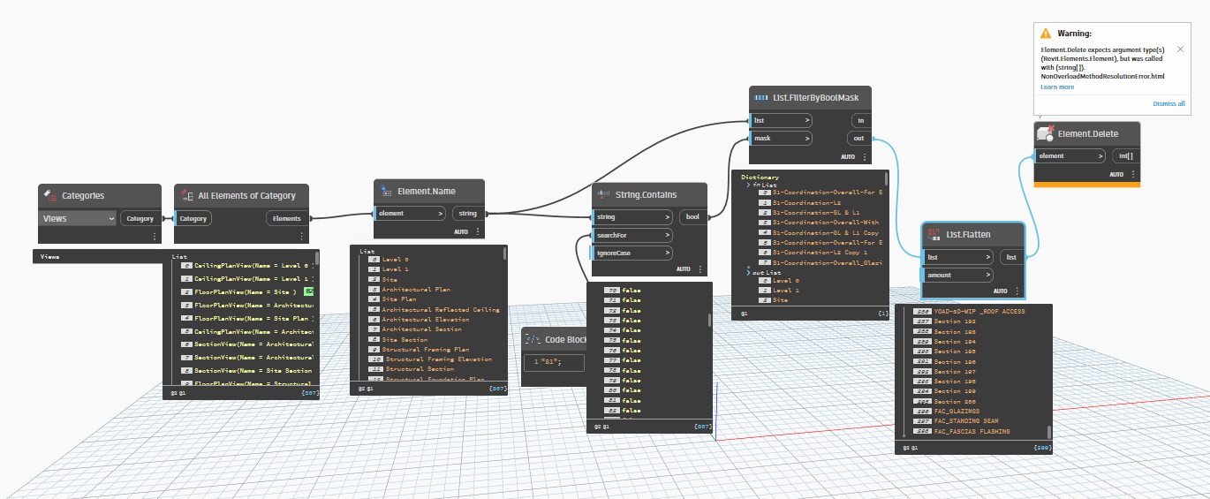Image resolution: width=1210 pixels, height=499 pixels.
Task: Click the List.Flatten preview scrollbar
Action: pos(1049,431)
